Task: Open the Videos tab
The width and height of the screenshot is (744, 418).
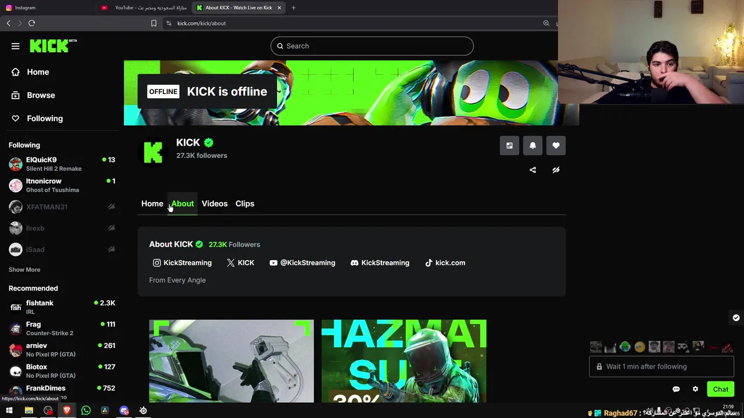Action: pyautogui.click(x=214, y=204)
